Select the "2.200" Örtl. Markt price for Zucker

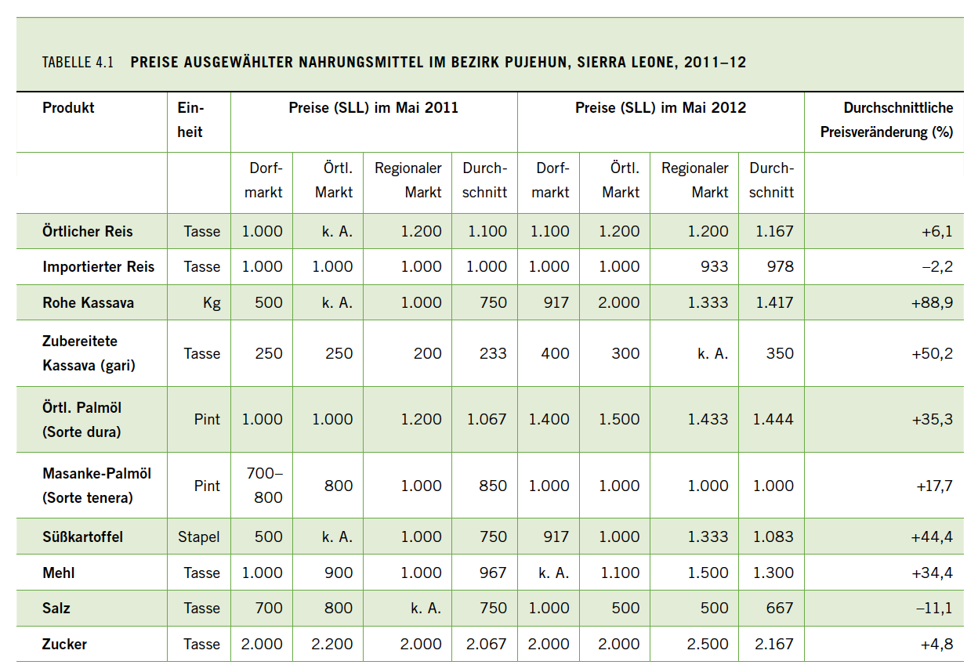[x=332, y=644]
